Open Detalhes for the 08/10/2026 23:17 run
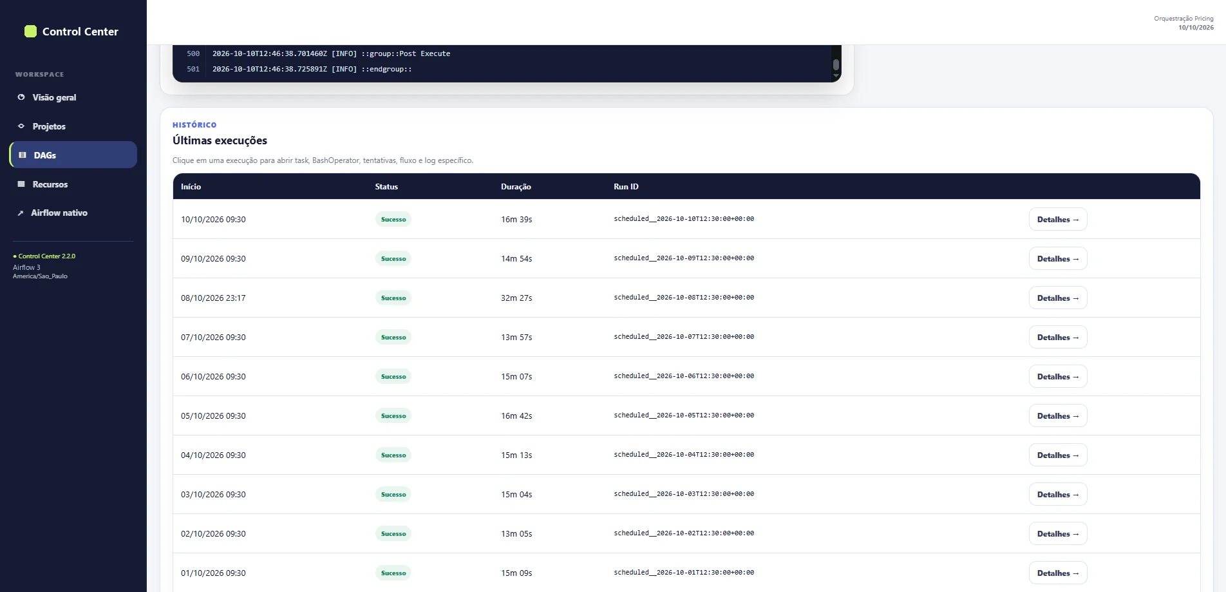The width and height of the screenshot is (1226, 592). 1058,298
